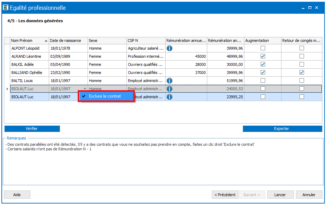
Task: Click 'Profession intermé...' CSP cell
Action: tap(146, 56)
